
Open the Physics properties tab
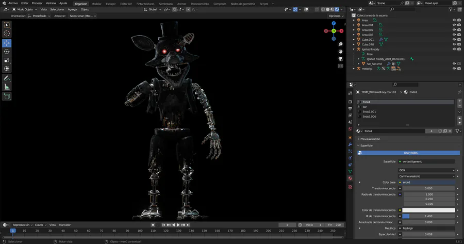pos(350,158)
